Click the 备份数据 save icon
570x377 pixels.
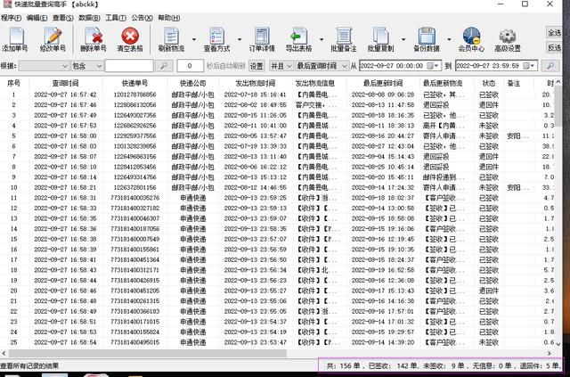pos(426,38)
